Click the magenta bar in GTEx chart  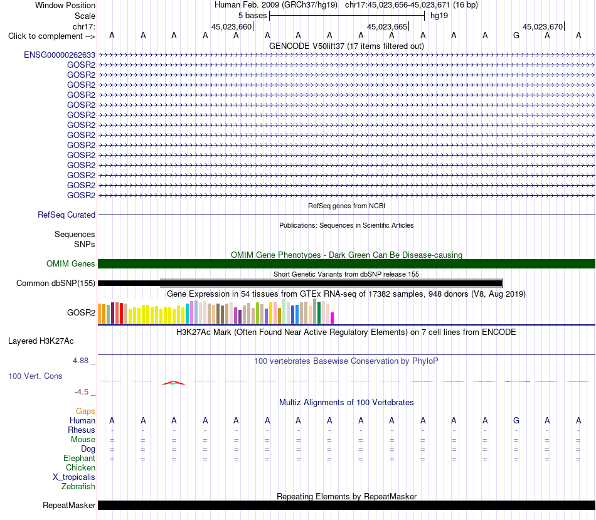click(x=333, y=318)
